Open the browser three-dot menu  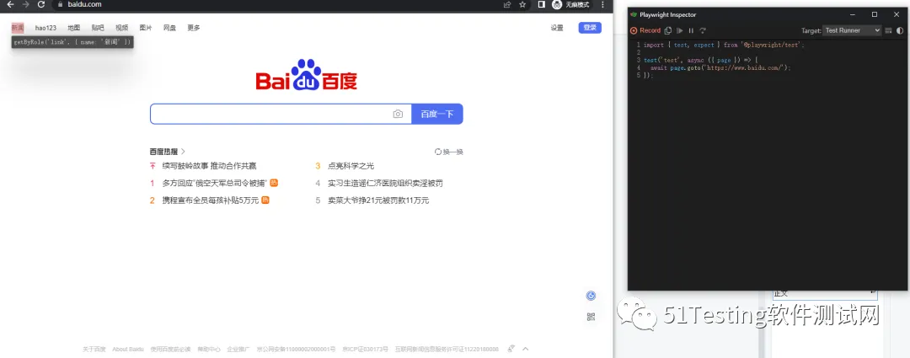coord(602,4)
